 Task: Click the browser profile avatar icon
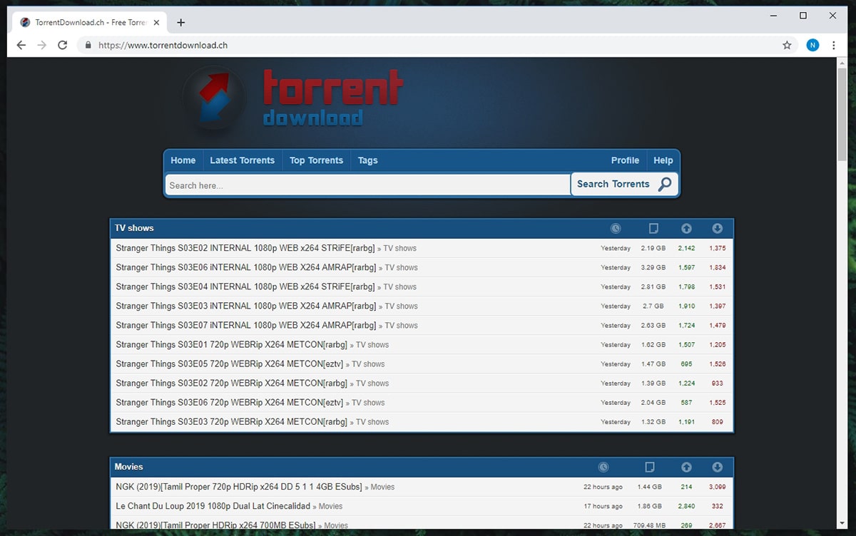pos(812,44)
